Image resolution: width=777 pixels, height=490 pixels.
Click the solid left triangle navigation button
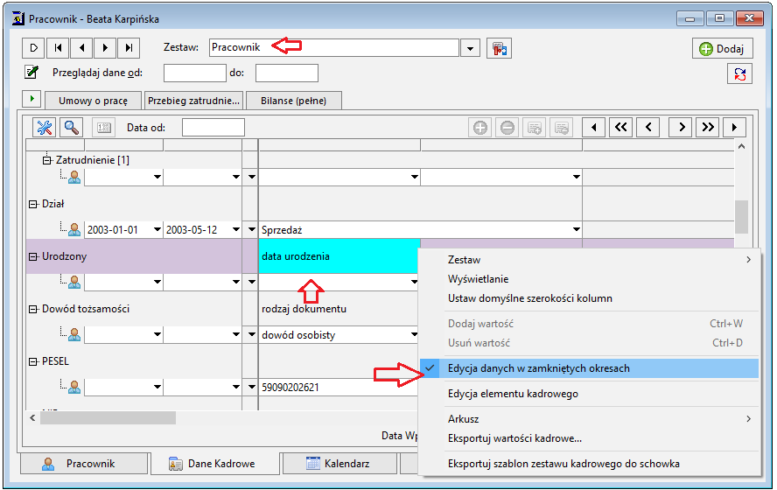[593, 128]
